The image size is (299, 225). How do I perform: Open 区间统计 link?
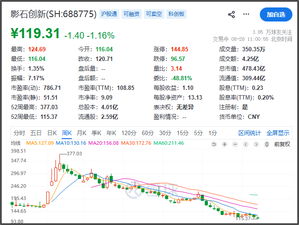coord(249,133)
